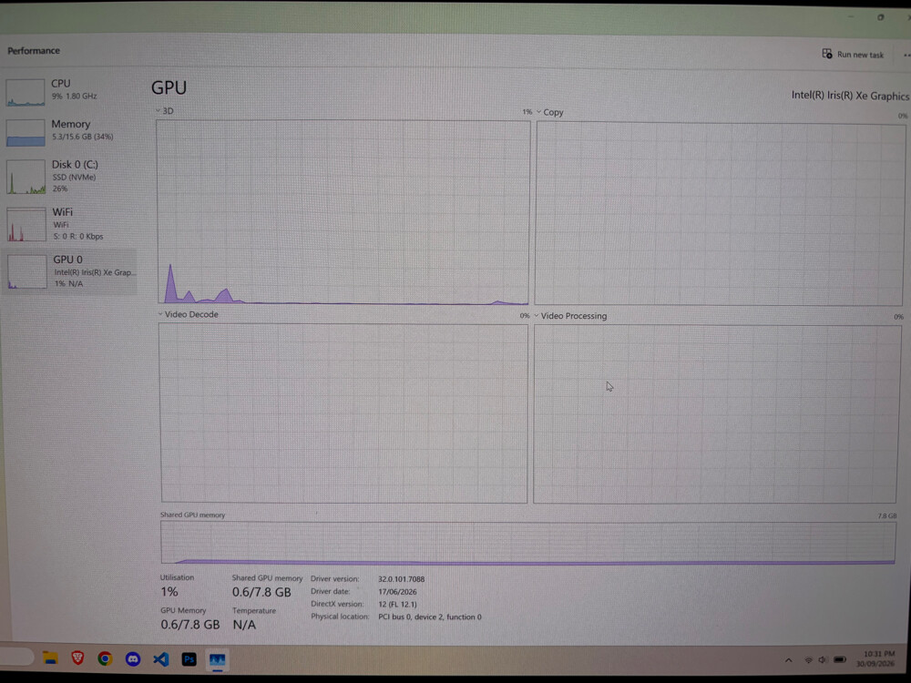The image size is (911, 683).
Task: Select Disk 0 (C:) in the sidebar
Action: 70,176
